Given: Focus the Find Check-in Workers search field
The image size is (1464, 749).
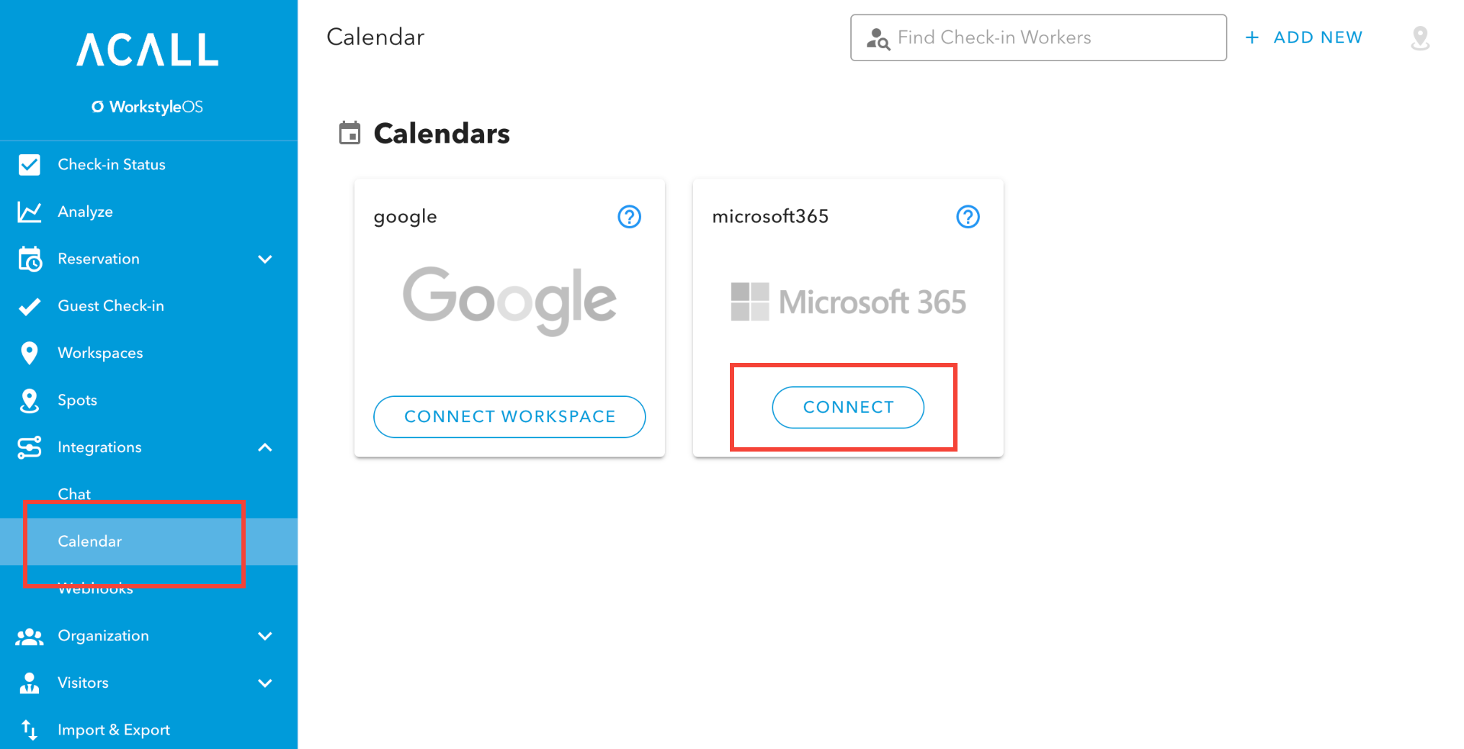Looking at the screenshot, I should click(x=1038, y=37).
